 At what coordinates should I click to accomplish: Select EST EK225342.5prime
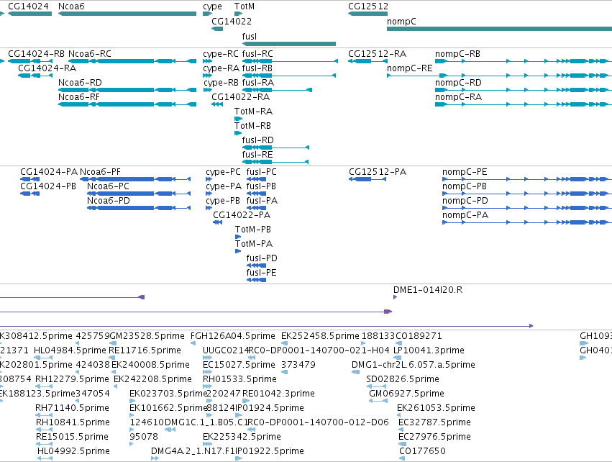[x=208, y=443]
